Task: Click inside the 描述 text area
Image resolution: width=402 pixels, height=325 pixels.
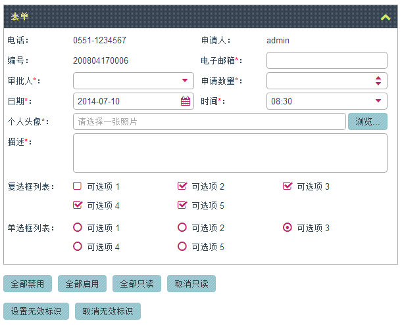Action: point(230,153)
